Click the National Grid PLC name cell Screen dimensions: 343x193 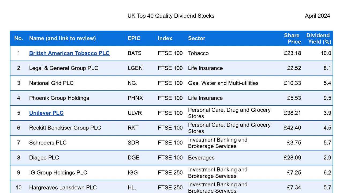[51, 83]
